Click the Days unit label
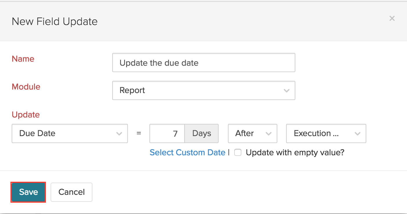The image size is (407, 214). [202, 133]
